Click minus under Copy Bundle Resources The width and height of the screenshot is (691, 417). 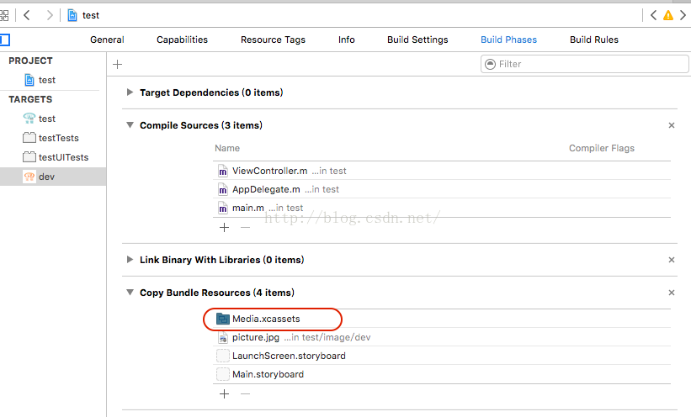click(246, 393)
